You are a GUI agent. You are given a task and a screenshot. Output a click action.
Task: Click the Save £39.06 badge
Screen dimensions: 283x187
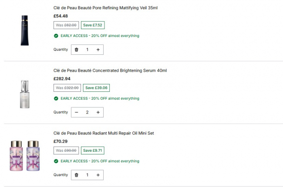pyautogui.click(x=96, y=88)
